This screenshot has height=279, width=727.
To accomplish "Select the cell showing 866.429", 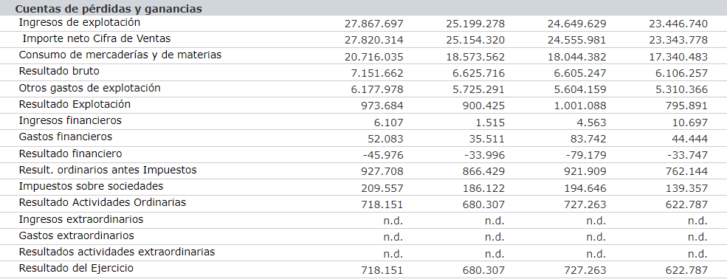I will [483, 171].
